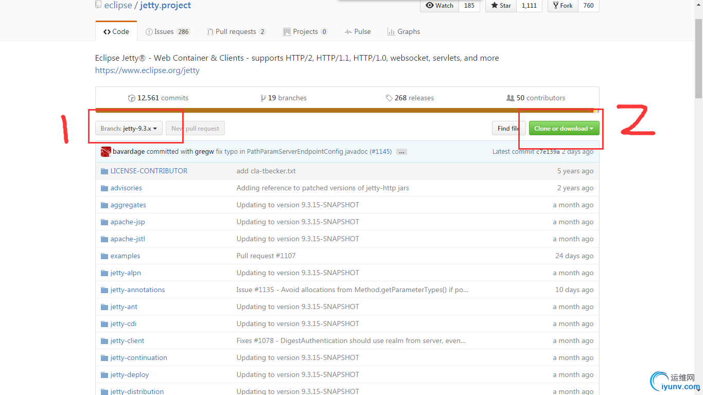Image resolution: width=703 pixels, height=395 pixels.
Task: Open bavardage author link
Action: [129, 152]
